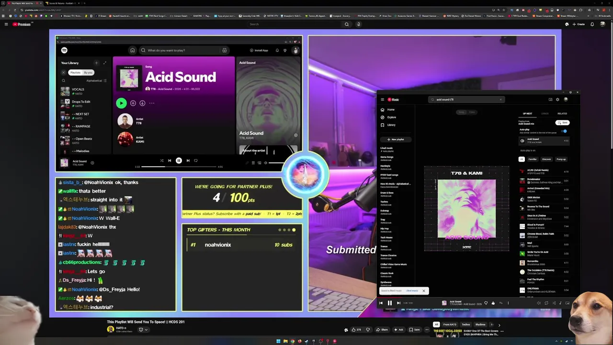Add Acid Sound to Liked Songs
613x345 pixels.
pos(133,103)
